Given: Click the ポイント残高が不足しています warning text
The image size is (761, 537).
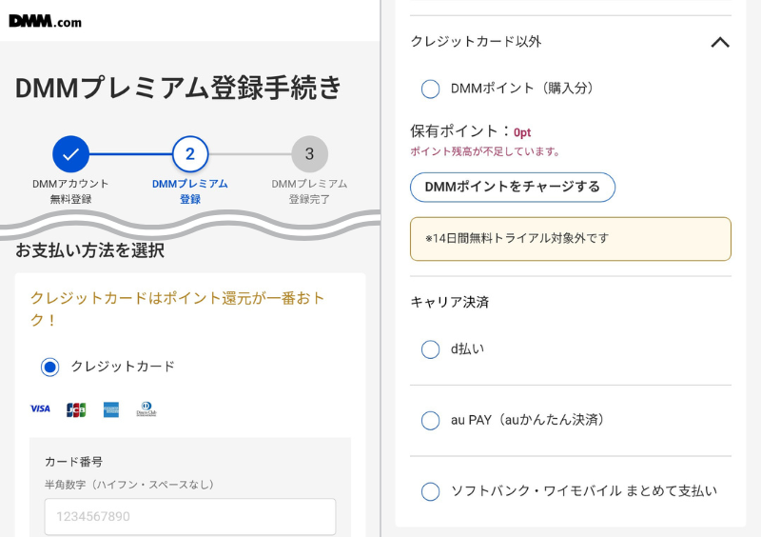Looking at the screenshot, I should tap(485, 151).
